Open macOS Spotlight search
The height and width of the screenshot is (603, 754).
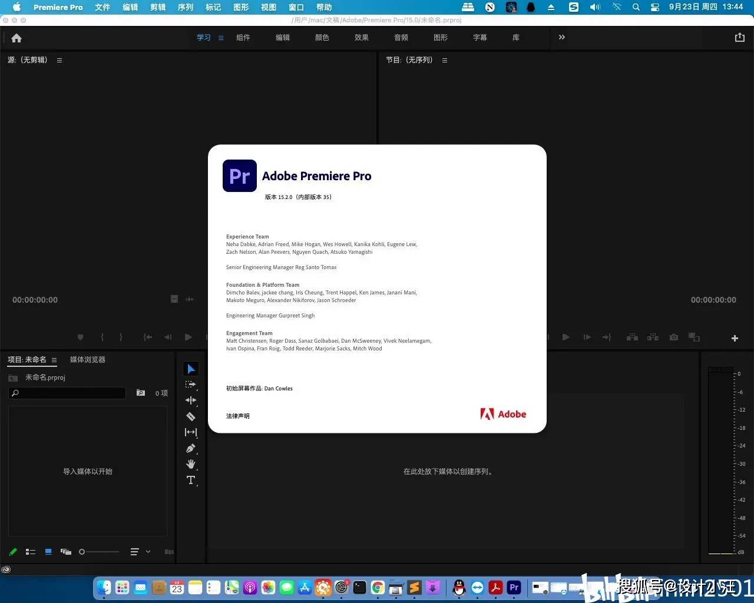pyautogui.click(x=636, y=7)
